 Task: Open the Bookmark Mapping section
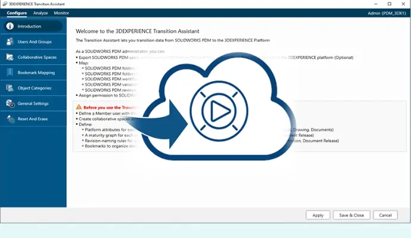[x=33, y=73]
